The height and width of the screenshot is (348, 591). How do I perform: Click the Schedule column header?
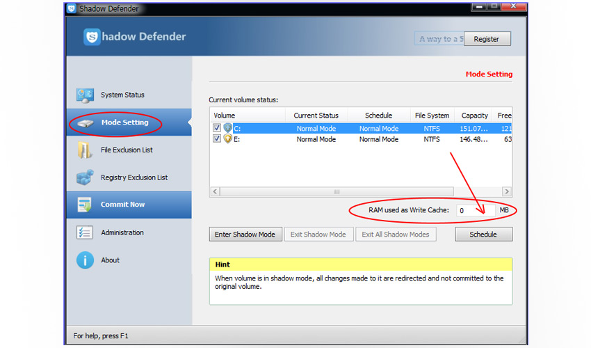point(379,116)
